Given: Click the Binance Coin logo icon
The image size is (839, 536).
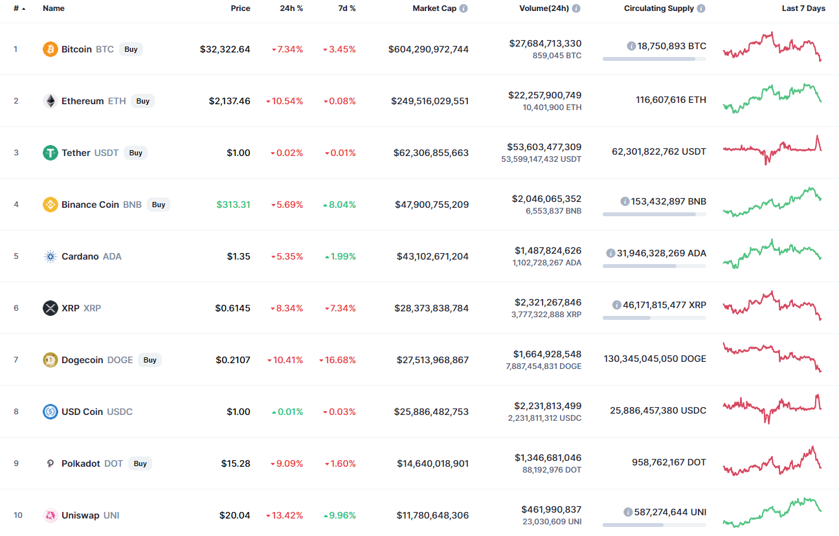Looking at the screenshot, I should (50, 205).
